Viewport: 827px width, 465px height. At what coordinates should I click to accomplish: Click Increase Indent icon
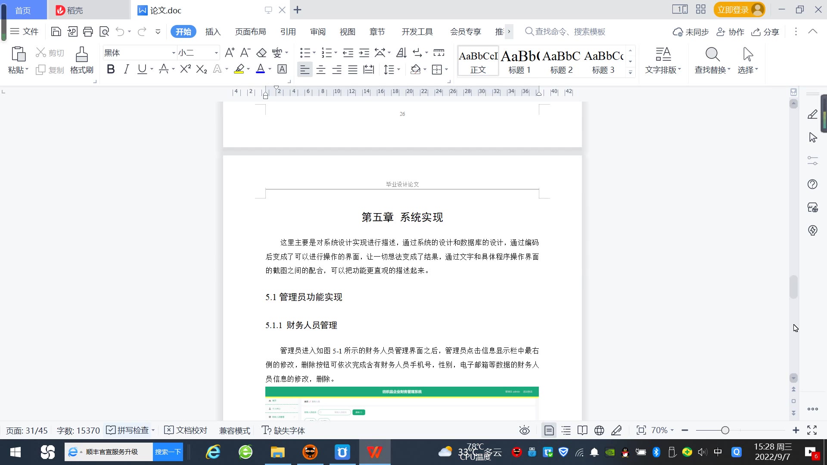364,53
